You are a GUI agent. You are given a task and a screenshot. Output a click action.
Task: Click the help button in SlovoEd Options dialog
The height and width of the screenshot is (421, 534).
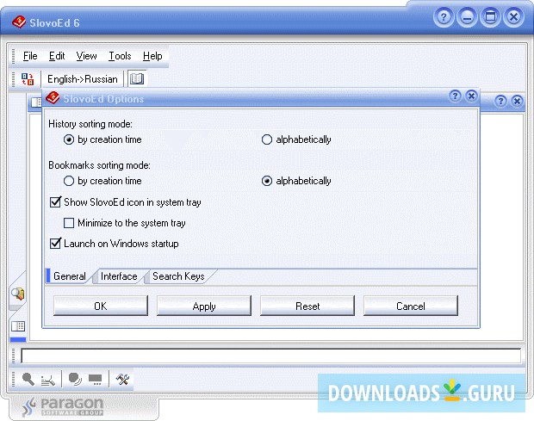click(455, 96)
